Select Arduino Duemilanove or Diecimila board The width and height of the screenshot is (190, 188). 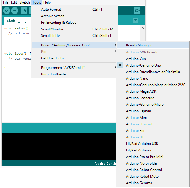[153, 72]
